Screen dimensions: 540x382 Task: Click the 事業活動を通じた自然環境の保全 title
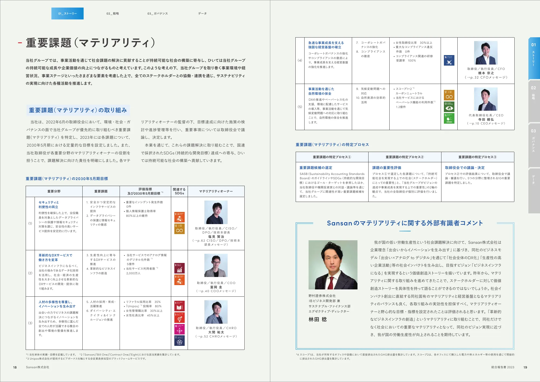click(x=321, y=91)
